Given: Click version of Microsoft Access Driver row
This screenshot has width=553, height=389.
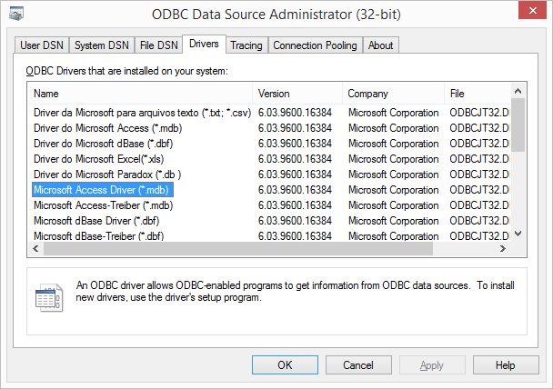Looking at the screenshot, I should pyautogui.click(x=295, y=190).
